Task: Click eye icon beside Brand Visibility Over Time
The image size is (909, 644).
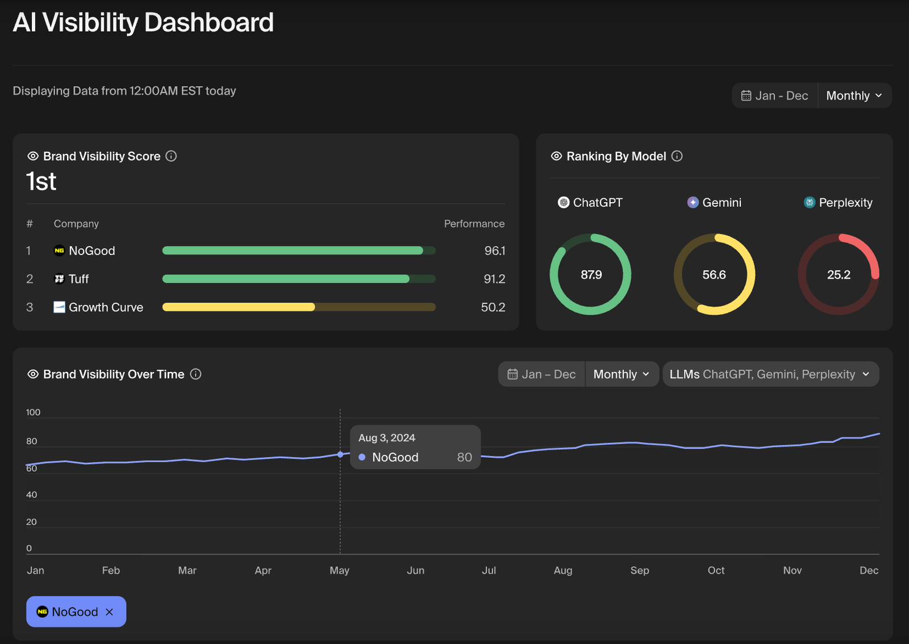Action: pyautogui.click(x=33, y=374)
